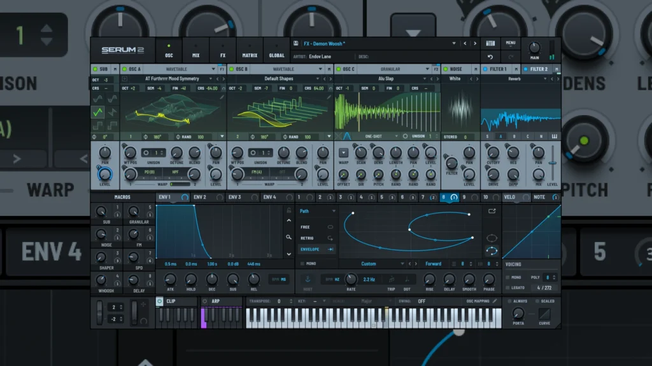
Task: Open the preset name dropdown arrow
Action: coord(453,43)
